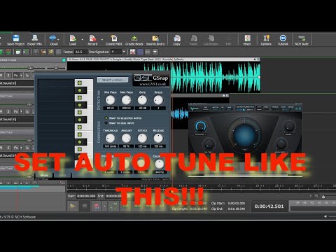The height and width of the screenshot is (252, 336).
Task: Switch to the Info tab in GSnap
Action: [x=62, y=175]
